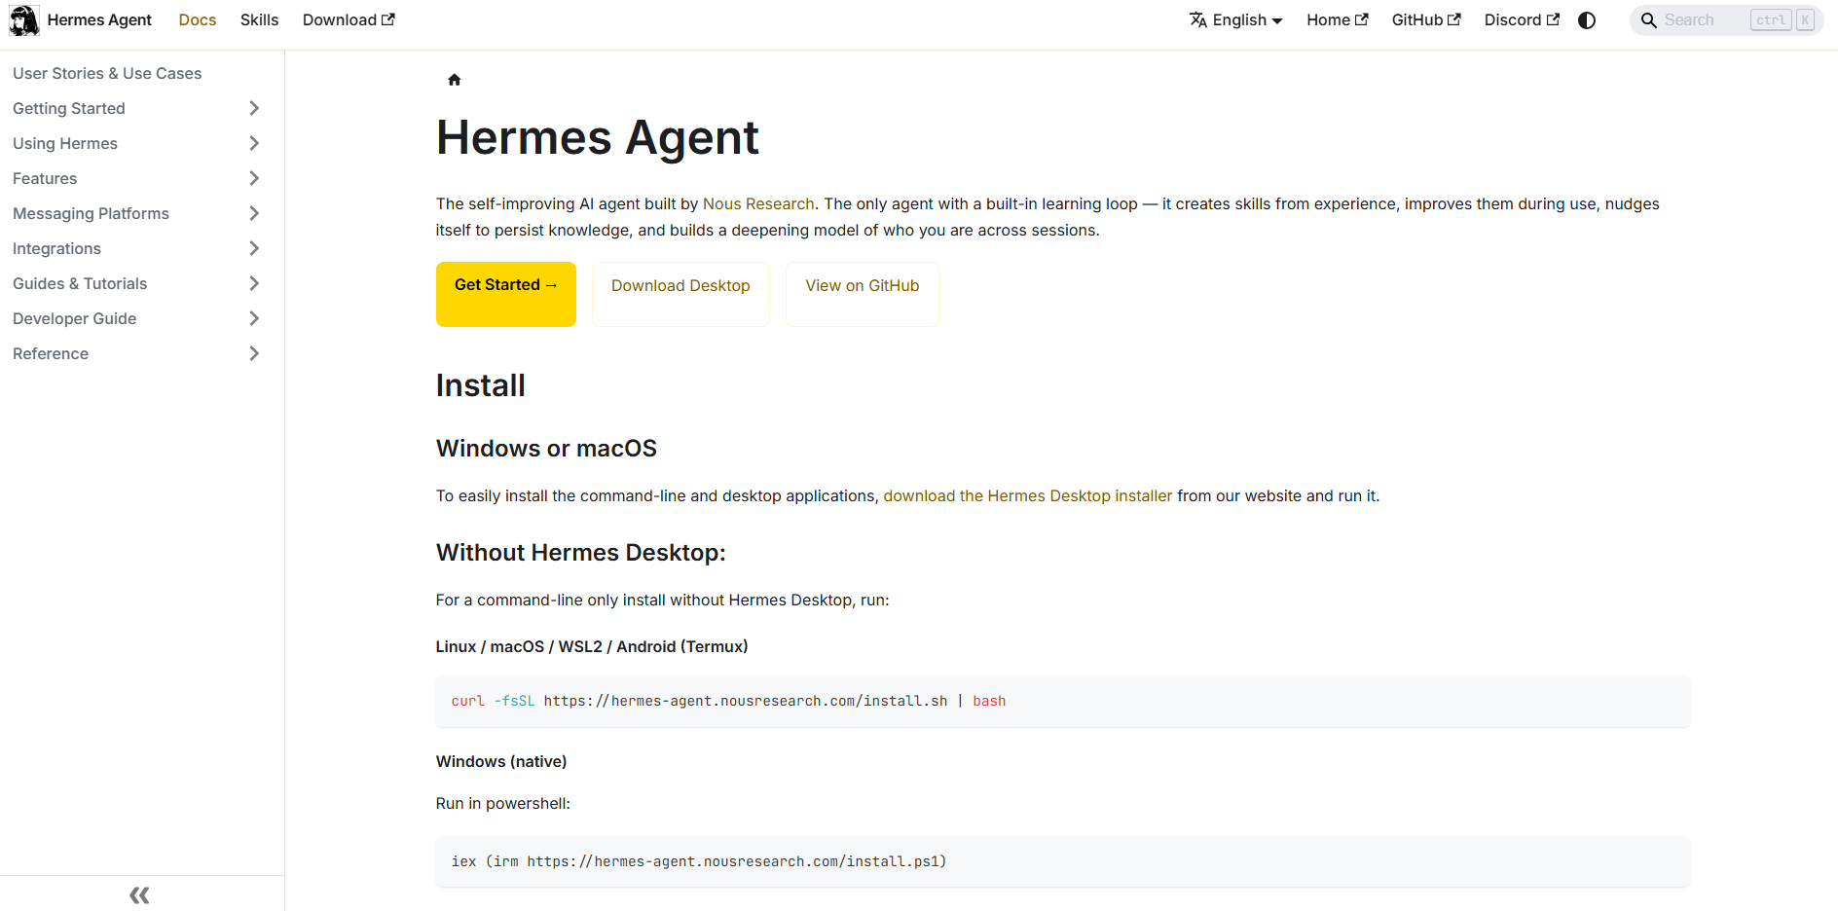Click the Install heading
The width and height of the screenshot is (1838, 911).
[481, 385]
